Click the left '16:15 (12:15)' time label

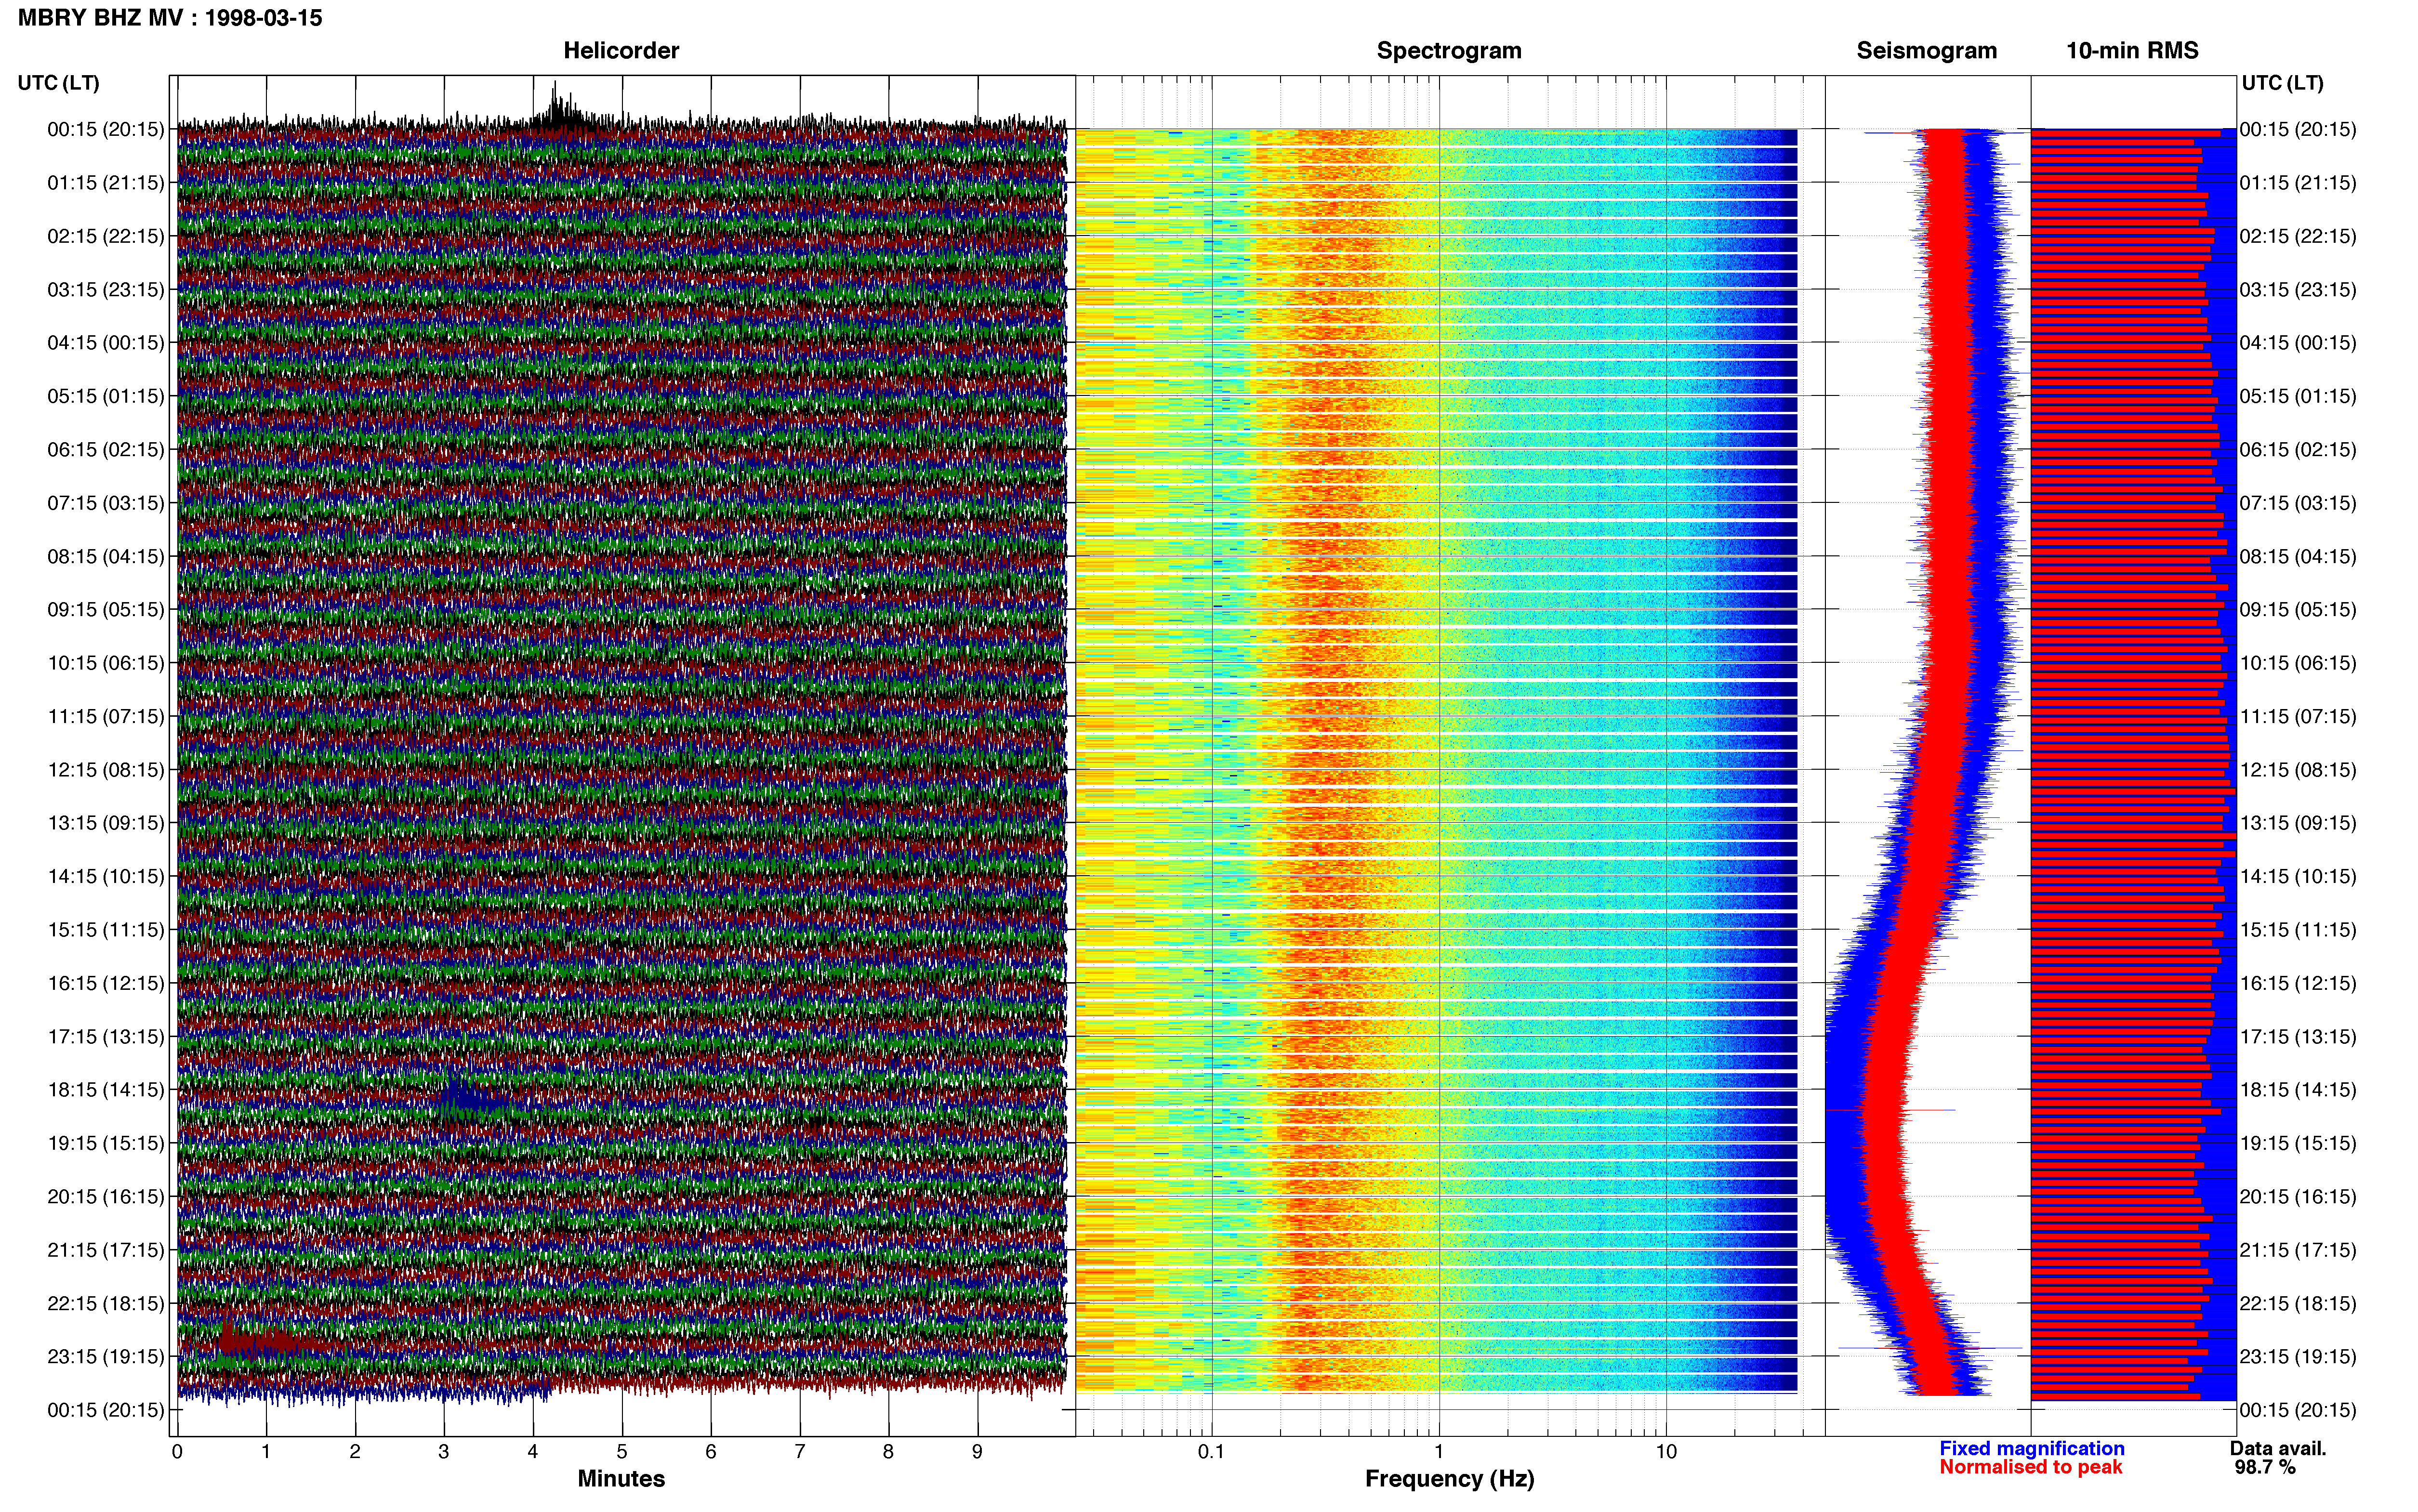point(105,983)
